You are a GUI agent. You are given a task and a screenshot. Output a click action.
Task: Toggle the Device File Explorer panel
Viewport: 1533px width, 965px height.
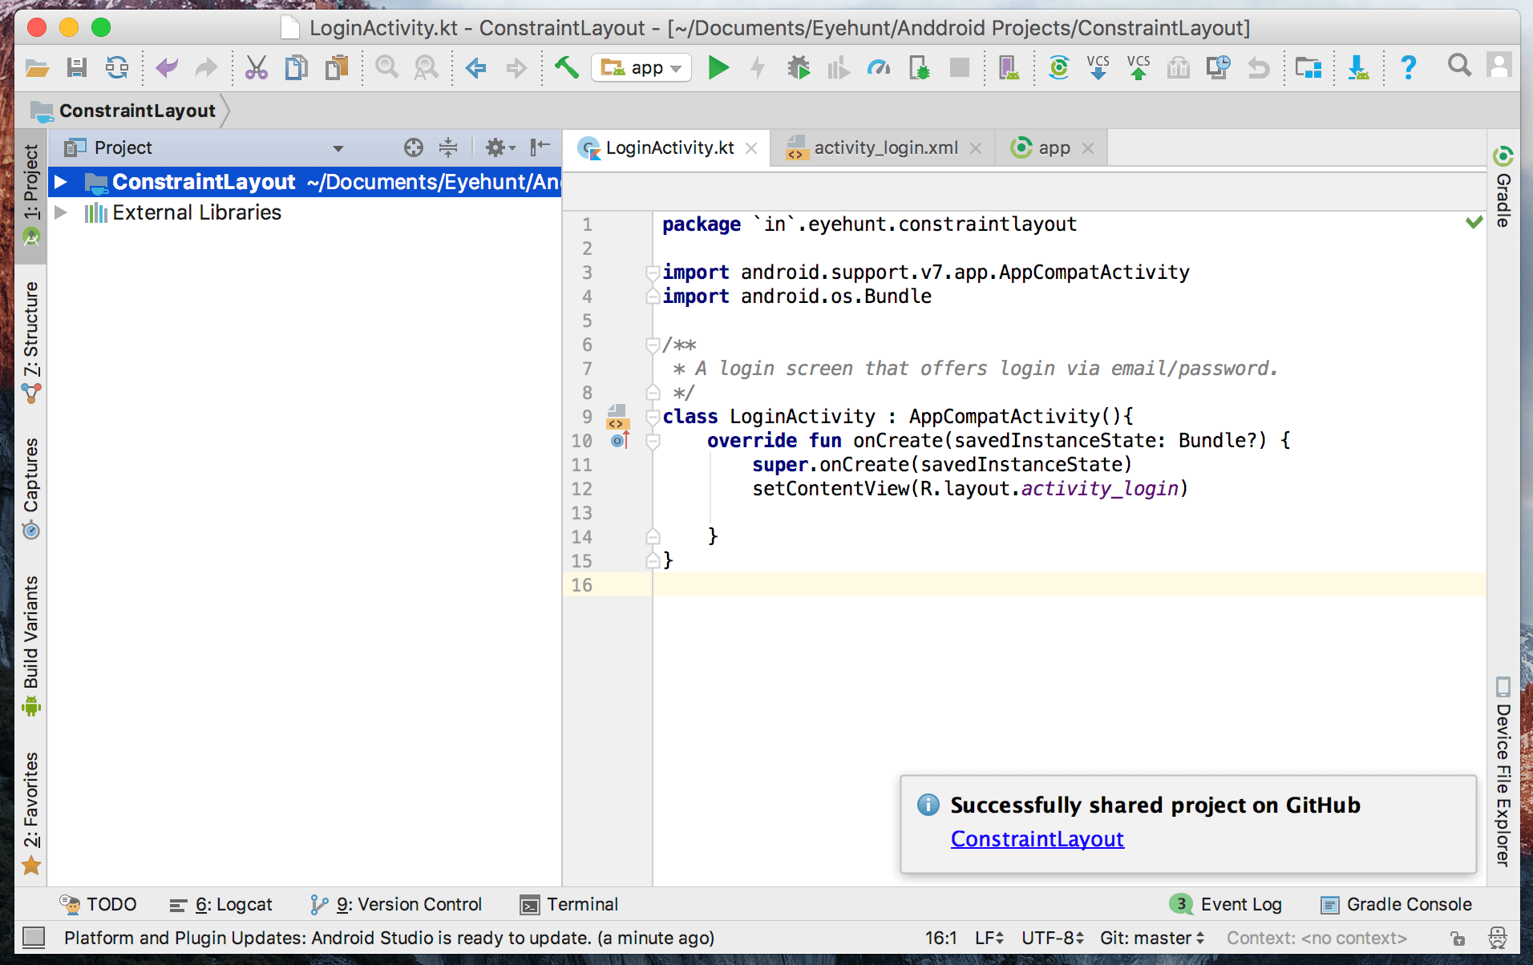[1502, 769]
